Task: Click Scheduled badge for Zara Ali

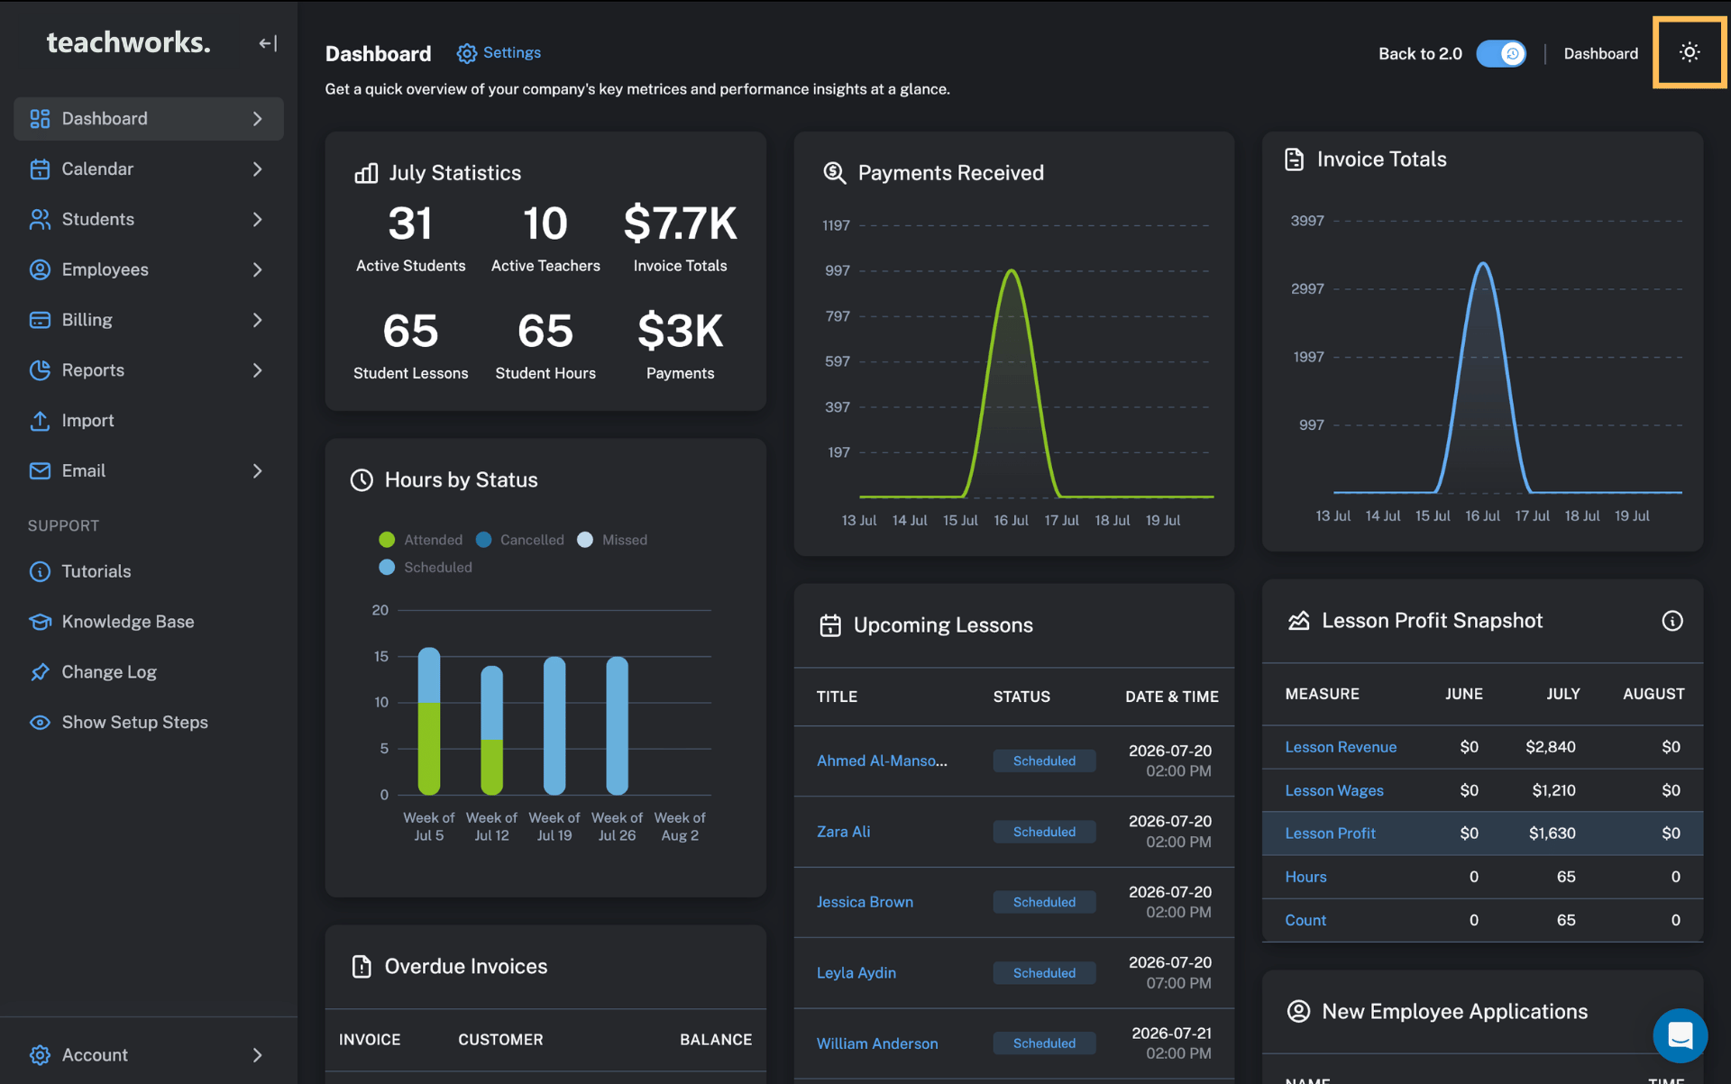Action: pyautogui.click(x=1044, y=832)
